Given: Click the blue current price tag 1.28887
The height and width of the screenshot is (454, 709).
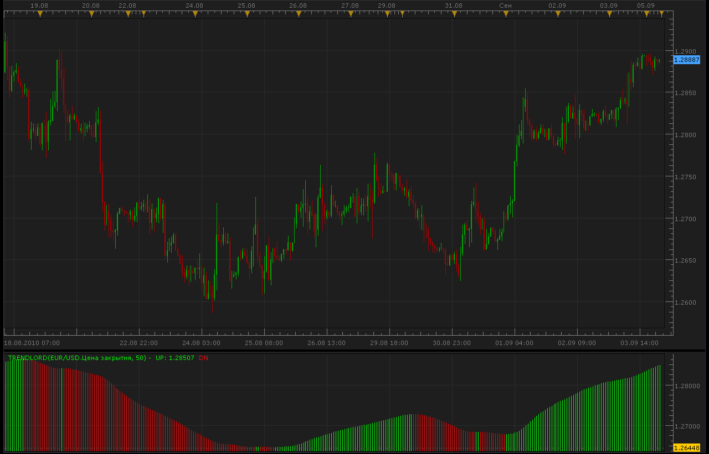Looking at the screenshot, I should [x=687, y=60].
